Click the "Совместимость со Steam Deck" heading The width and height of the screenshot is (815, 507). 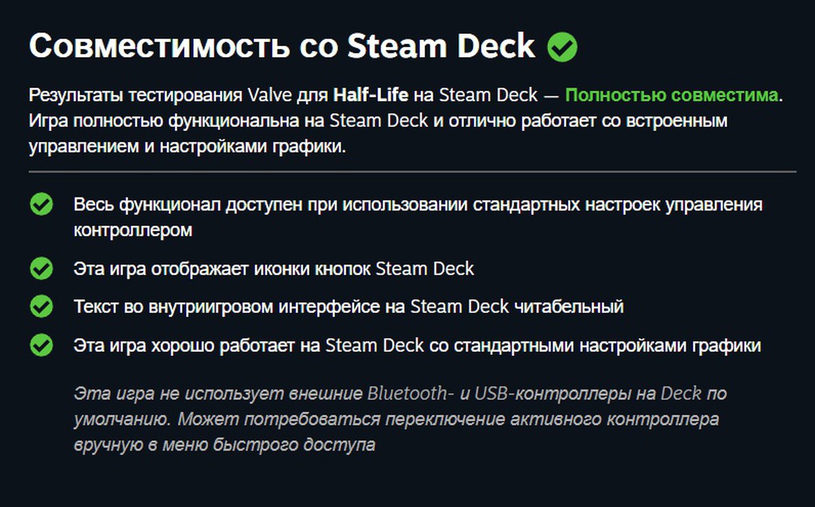tap(282, 47)
